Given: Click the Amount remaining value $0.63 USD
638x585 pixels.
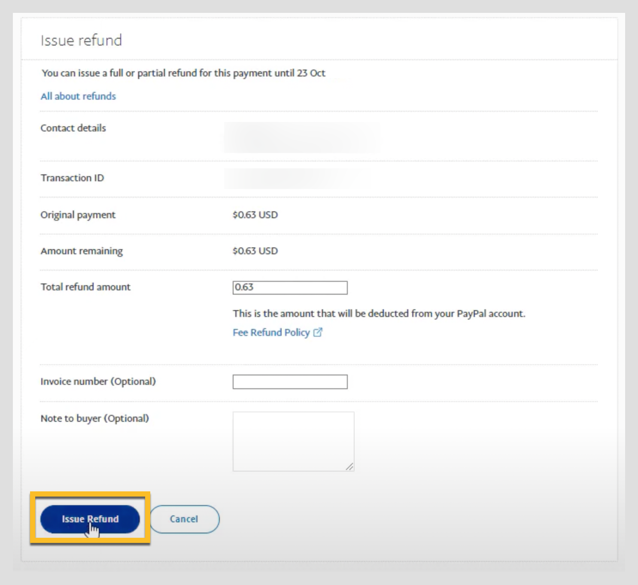Looking at the screenshot, I should click(x=255, y=251).
